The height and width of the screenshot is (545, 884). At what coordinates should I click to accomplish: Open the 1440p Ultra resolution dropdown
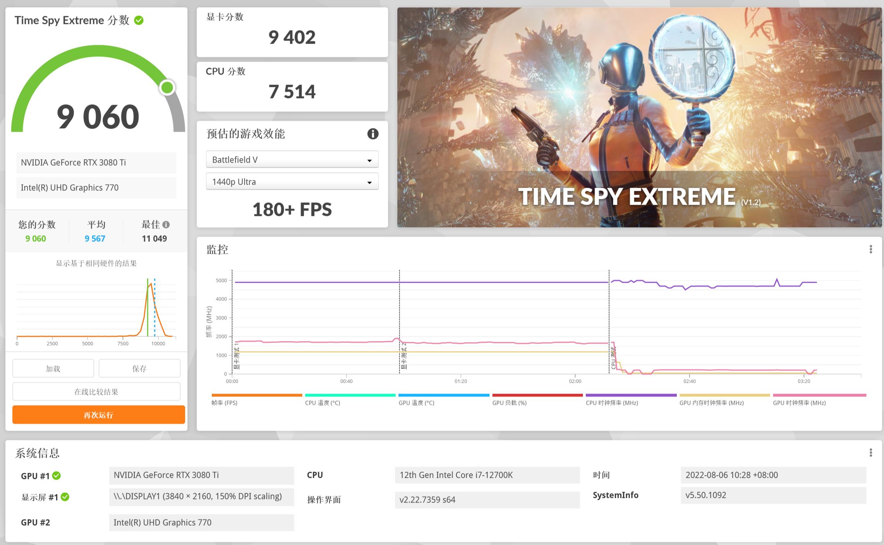292,182
